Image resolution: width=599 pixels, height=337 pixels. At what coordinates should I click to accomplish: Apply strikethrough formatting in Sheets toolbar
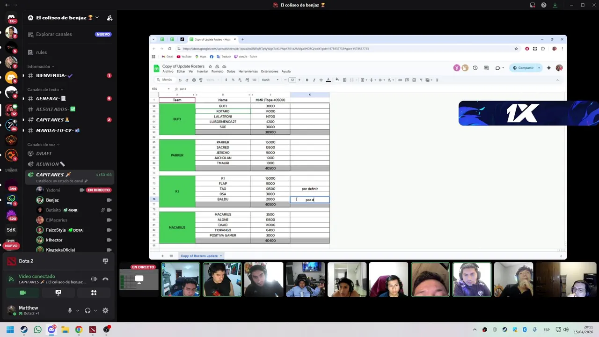321,80
